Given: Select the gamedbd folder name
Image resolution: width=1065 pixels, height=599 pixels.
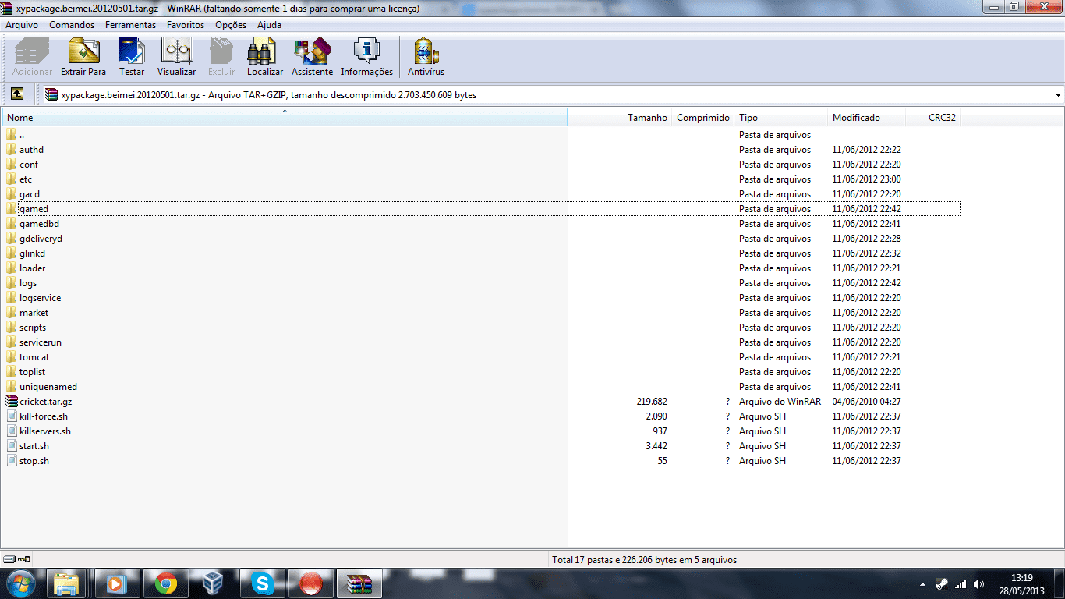Looking at the screenshot, I should [39, 224].
